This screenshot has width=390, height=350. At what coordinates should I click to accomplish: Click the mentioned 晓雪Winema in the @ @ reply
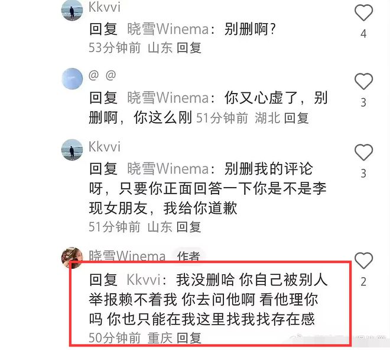[x=168, y=98]
